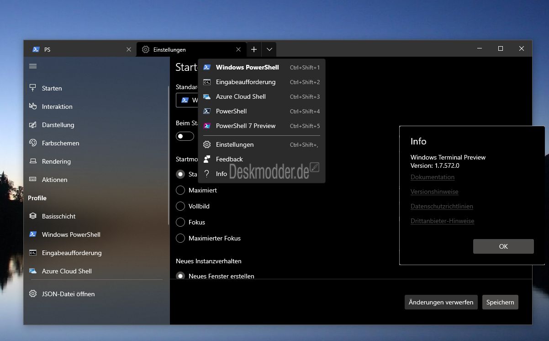Minimize the Windows Terminal window
Viewport: 549px width, 341px height.
(x=480, y=48)
